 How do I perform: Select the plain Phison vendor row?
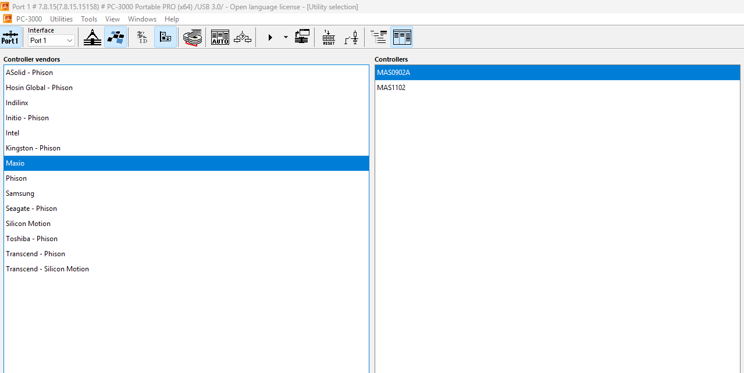(x=186, y=178)
